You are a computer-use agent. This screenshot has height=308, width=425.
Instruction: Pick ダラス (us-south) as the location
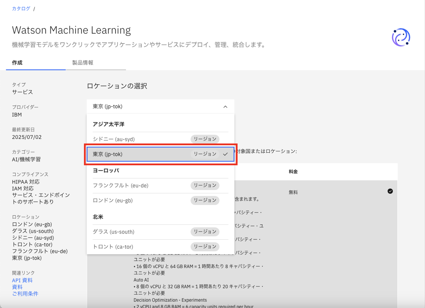click(114, 232)
